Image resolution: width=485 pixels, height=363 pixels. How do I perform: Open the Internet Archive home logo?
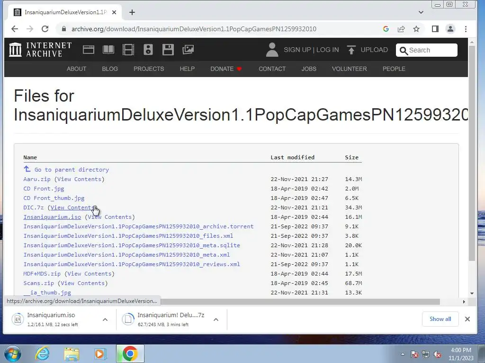tap(40, 50)
